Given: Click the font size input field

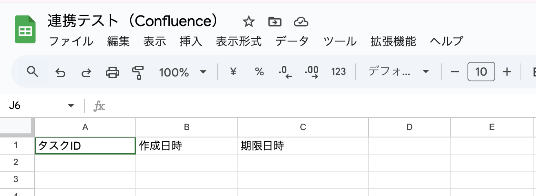Looking at the screenshot, I should coord(481,72).
